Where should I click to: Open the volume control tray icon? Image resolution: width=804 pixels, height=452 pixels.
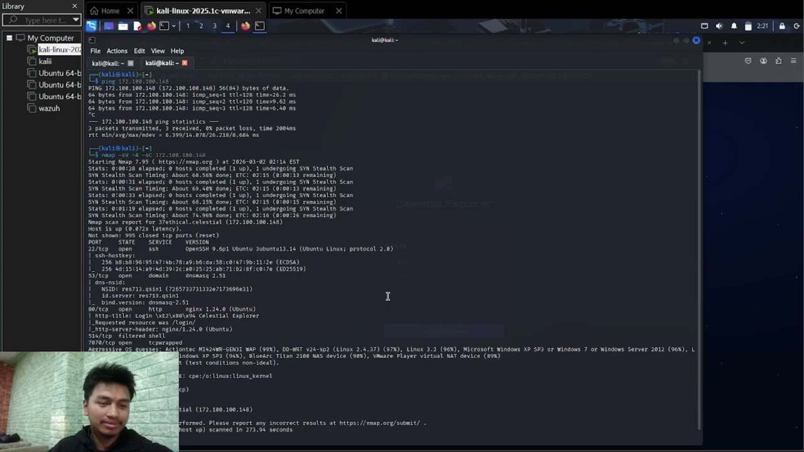point(719,26)
